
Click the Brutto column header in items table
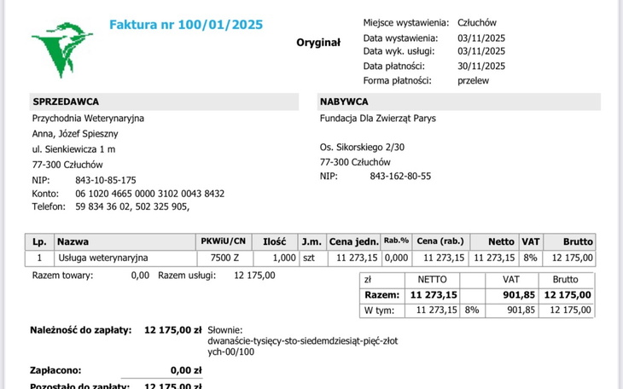tap(578, 241)
